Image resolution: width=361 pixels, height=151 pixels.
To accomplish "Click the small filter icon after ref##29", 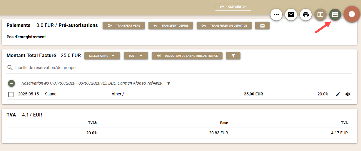I will point(169,84).
